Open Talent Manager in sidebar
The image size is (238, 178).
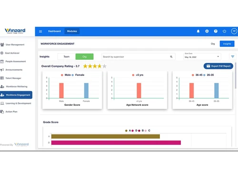click(x=13, y=78)
